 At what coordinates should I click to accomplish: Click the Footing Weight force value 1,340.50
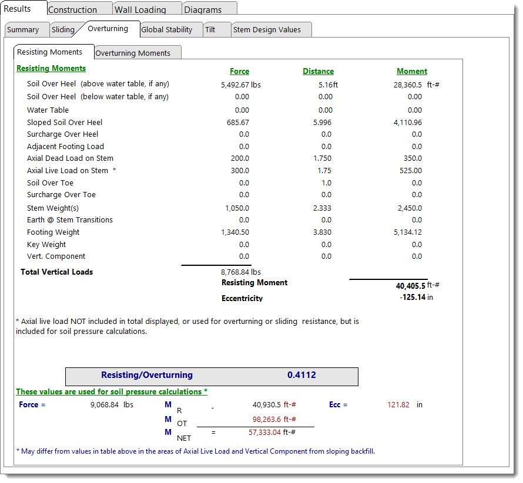234,232
